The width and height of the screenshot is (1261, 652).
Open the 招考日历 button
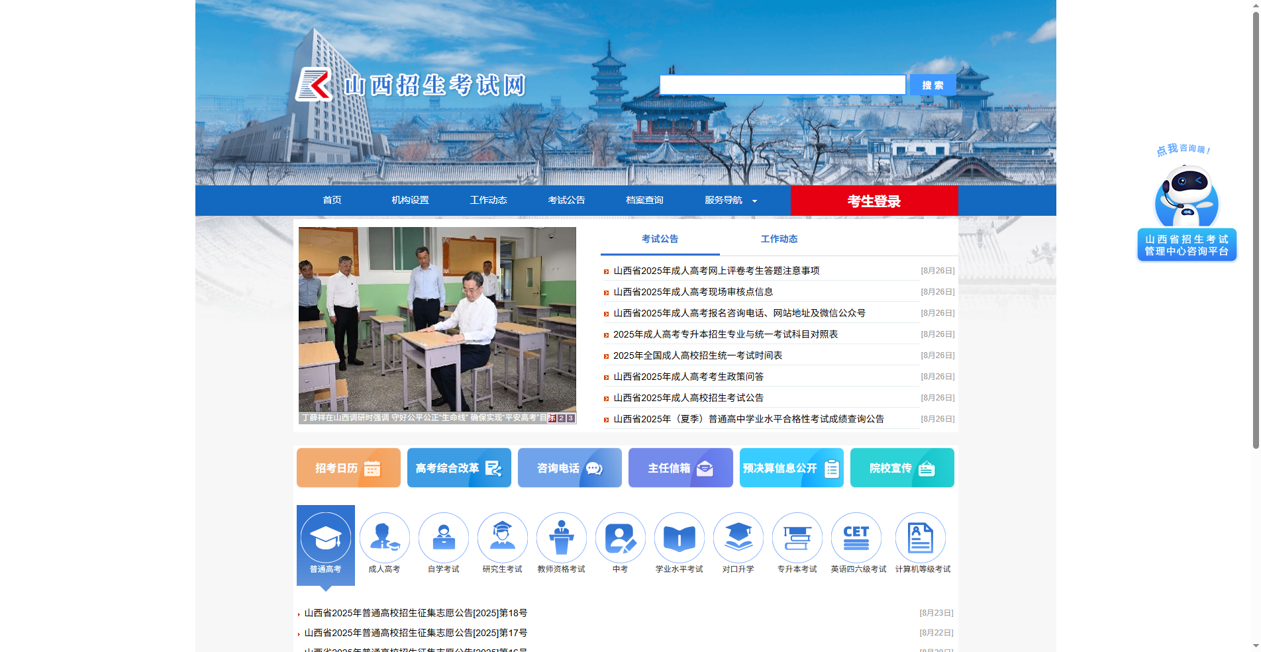pos(348,467)
